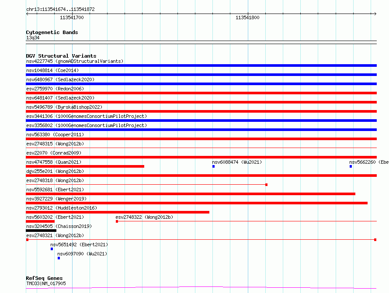Screen dimensions: 389x293
Task: Open nsv1048814 (Coe2014) variant label
Action: coord(52,70)
